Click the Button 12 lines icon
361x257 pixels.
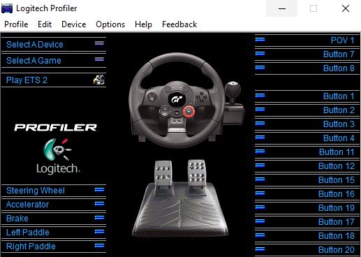pos(260,166)
